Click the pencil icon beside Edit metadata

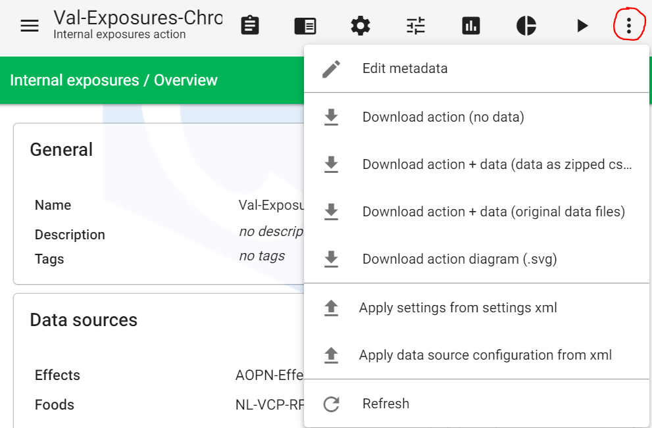pyautogui.click(x=332, y=68)
